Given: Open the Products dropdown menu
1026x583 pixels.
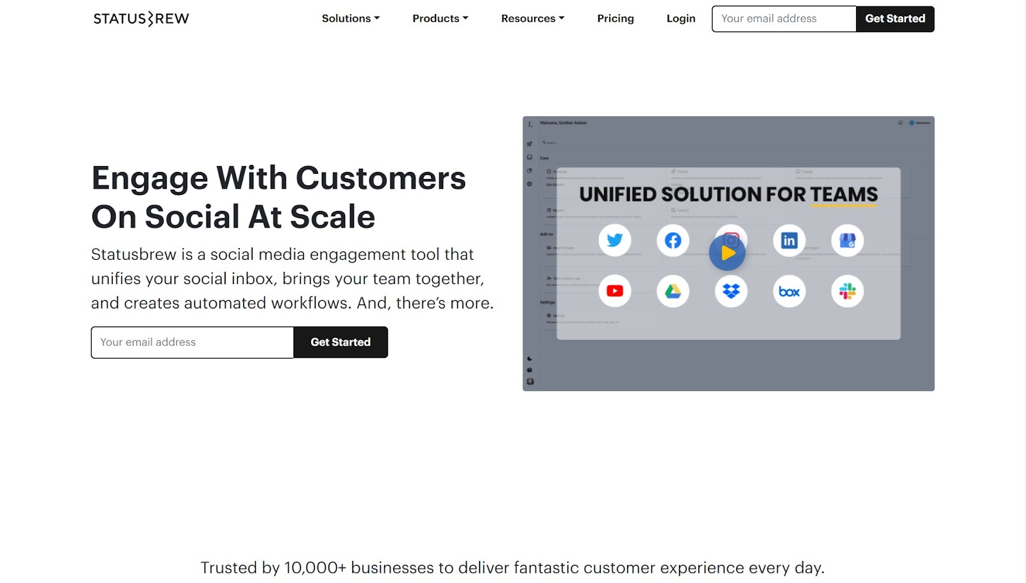Looking at the screenshot, I should tap(441, 19).
